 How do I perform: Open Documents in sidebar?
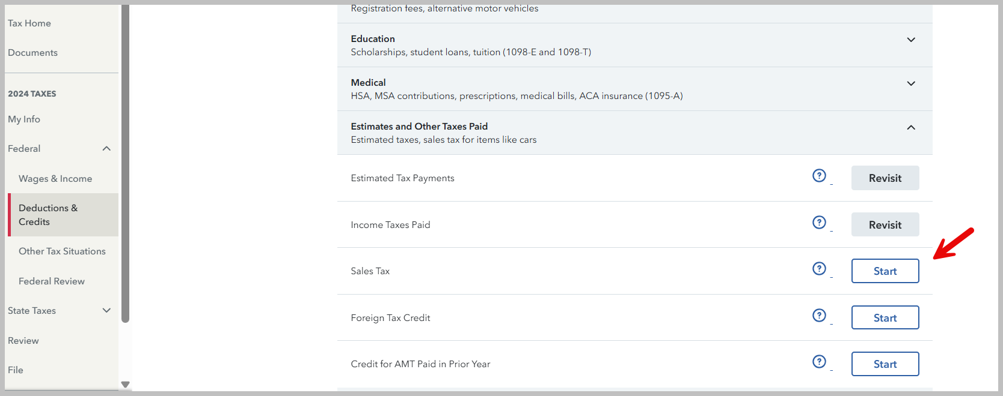(33, 53)
